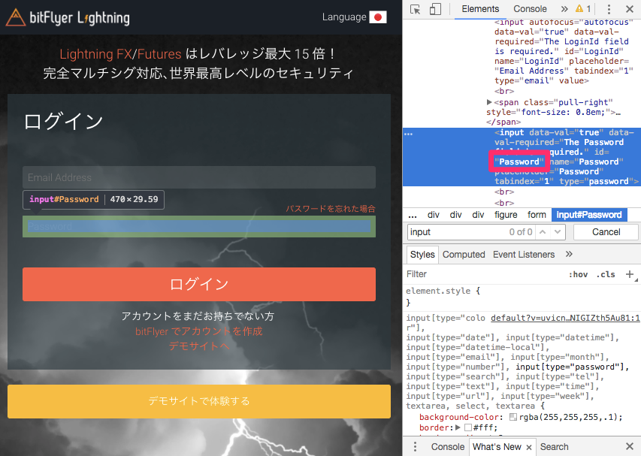This screenshot has height=456, width=641.
Task: Open Language selector Japan flag
Action: coord(378,17)
